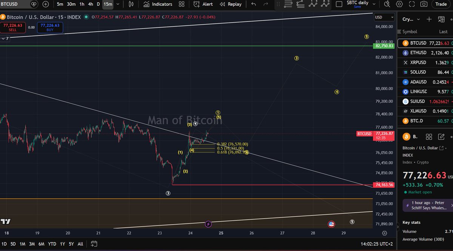Toggle fullscreen mode icon
This screenshot has height=251, width=453.
pyautogui.click(x=411, y=4)
